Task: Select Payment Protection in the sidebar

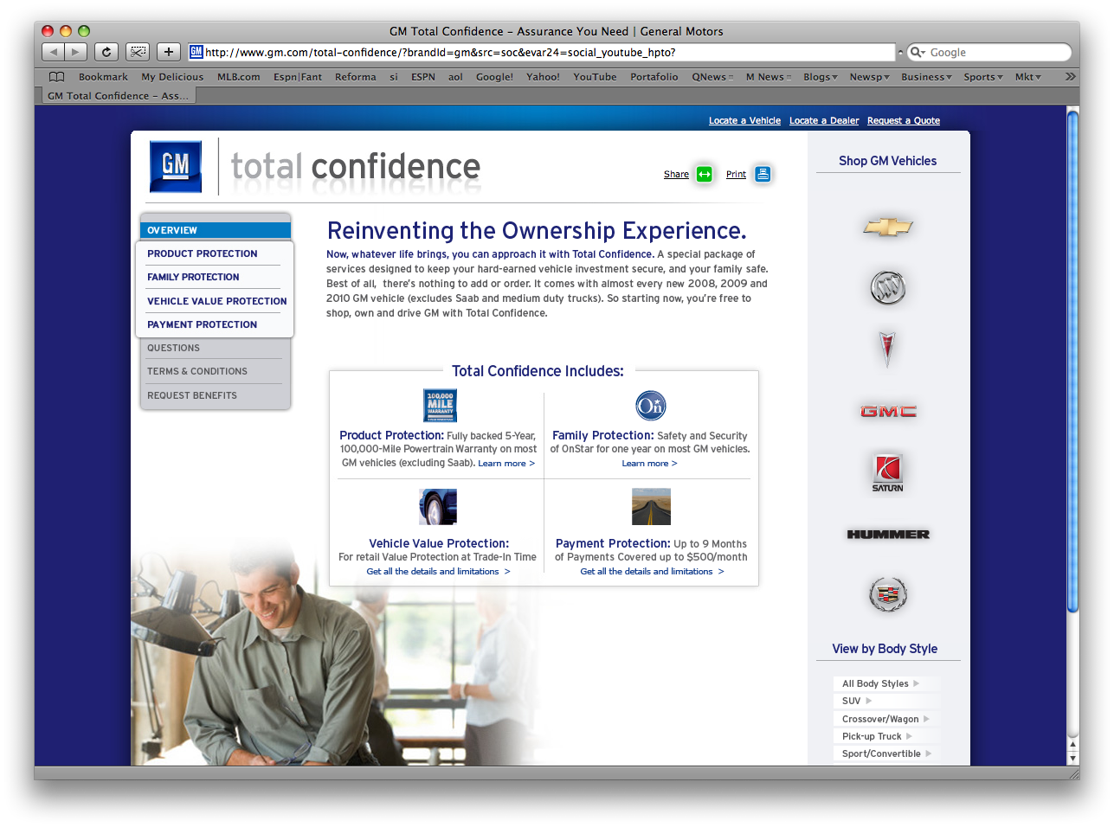Action: (x=202, y=324)
